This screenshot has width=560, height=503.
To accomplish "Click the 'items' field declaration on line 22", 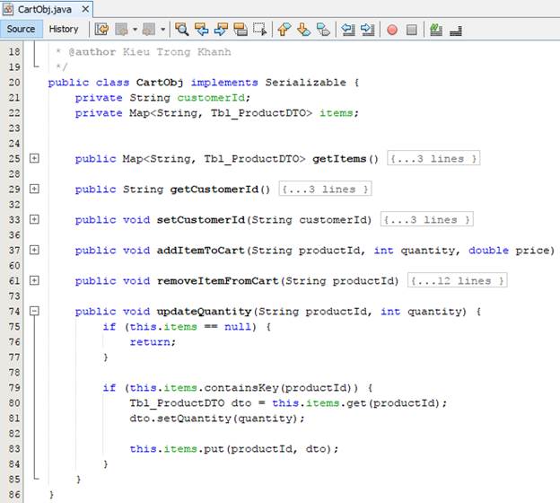I will [336, 113].
